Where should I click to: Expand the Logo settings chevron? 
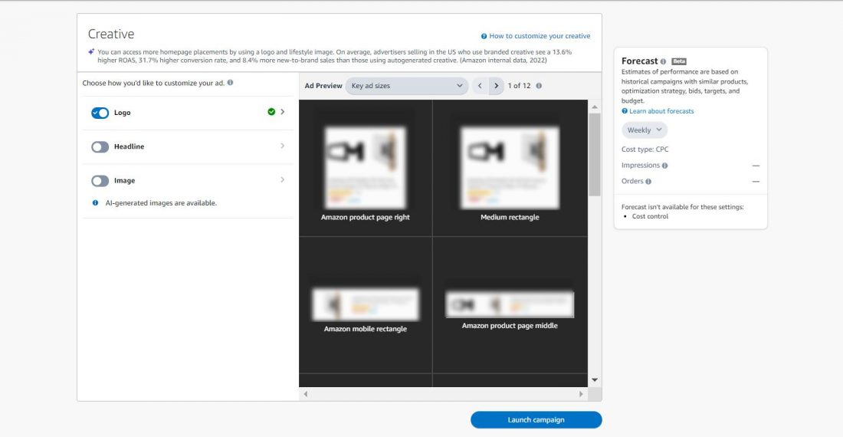click(282, 112)
